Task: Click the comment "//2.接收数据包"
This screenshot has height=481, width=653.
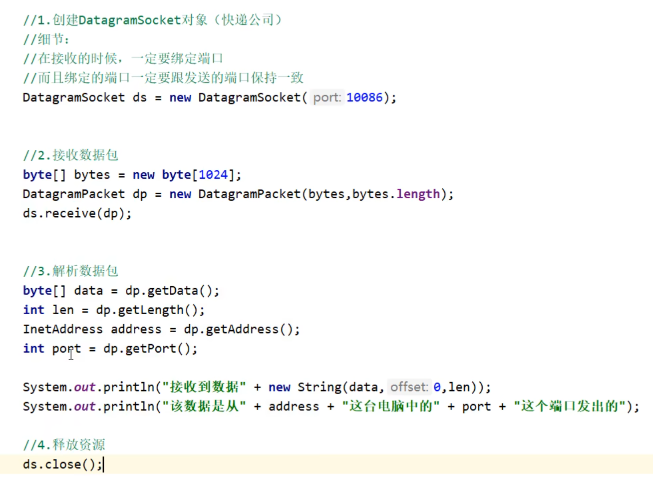Action: click(70, 155)
